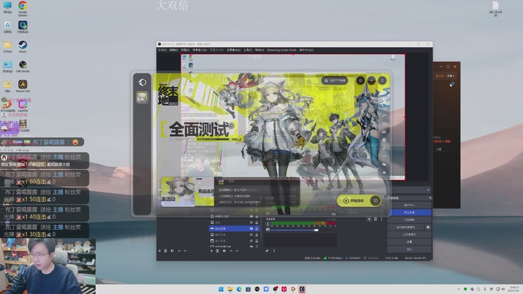This screenshot has height=294, width=523.
Task: Start the virtual camera button
Action: (x=405, y=227)
